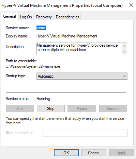The width and height of the screenshot is (136, 159).
Task: Click the Startup type label
Action: pos(16,76)
